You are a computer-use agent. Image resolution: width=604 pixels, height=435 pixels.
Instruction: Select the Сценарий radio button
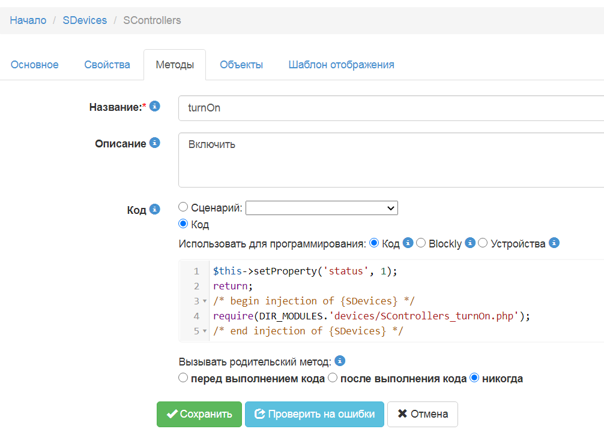click(x=184, y=207)
